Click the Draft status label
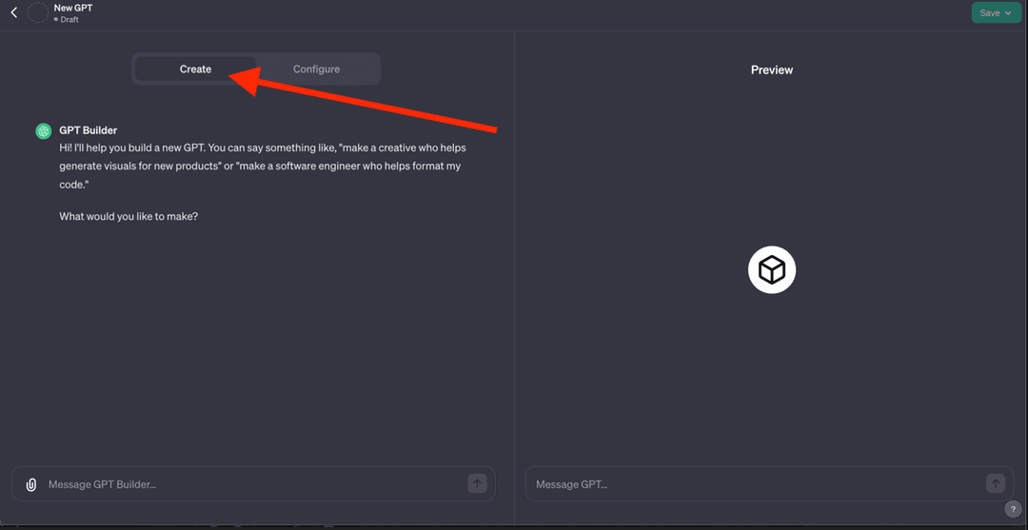 click(x=69, y=19)
